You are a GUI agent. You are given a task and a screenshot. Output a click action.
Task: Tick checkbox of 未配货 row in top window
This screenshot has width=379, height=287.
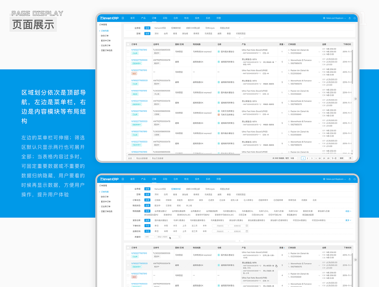(128, 93)
